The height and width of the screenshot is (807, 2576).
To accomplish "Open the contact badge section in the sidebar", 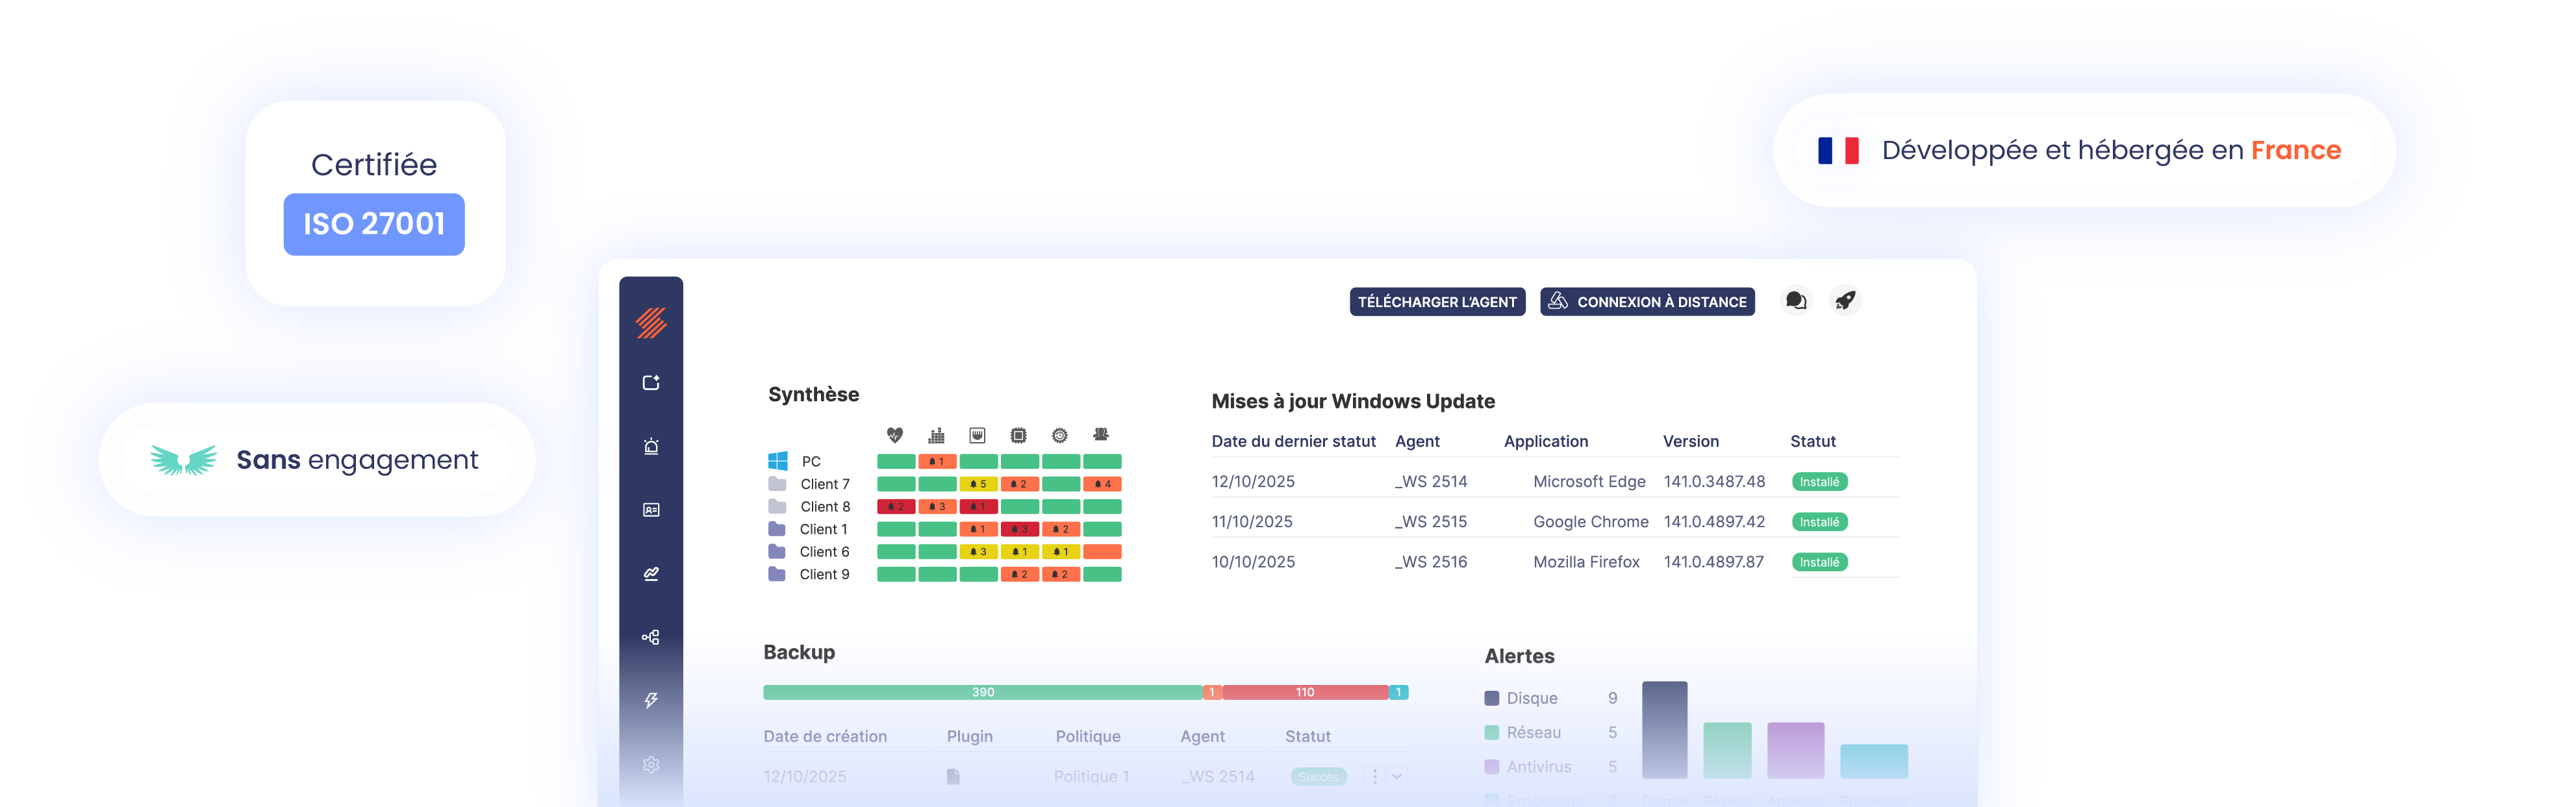I will coord(651,510).
